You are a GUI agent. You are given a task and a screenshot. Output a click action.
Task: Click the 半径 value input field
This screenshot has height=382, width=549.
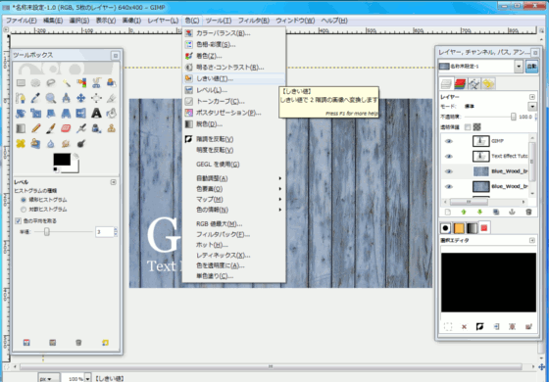click(x=104, y=232)
